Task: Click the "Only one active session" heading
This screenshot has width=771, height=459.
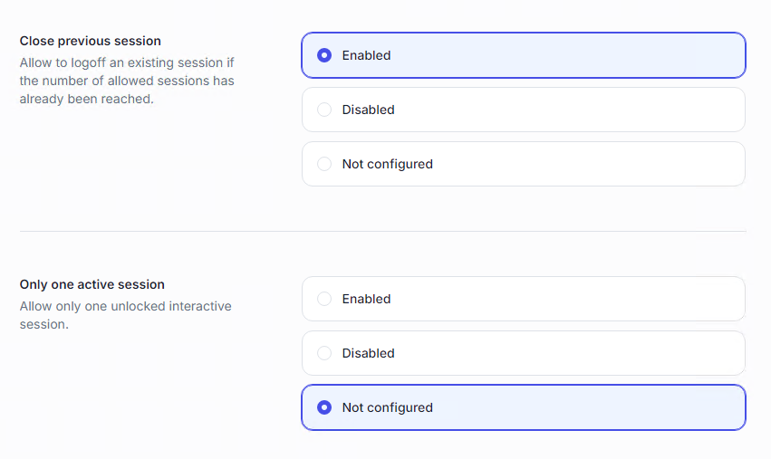Action: tap(92, 284)
